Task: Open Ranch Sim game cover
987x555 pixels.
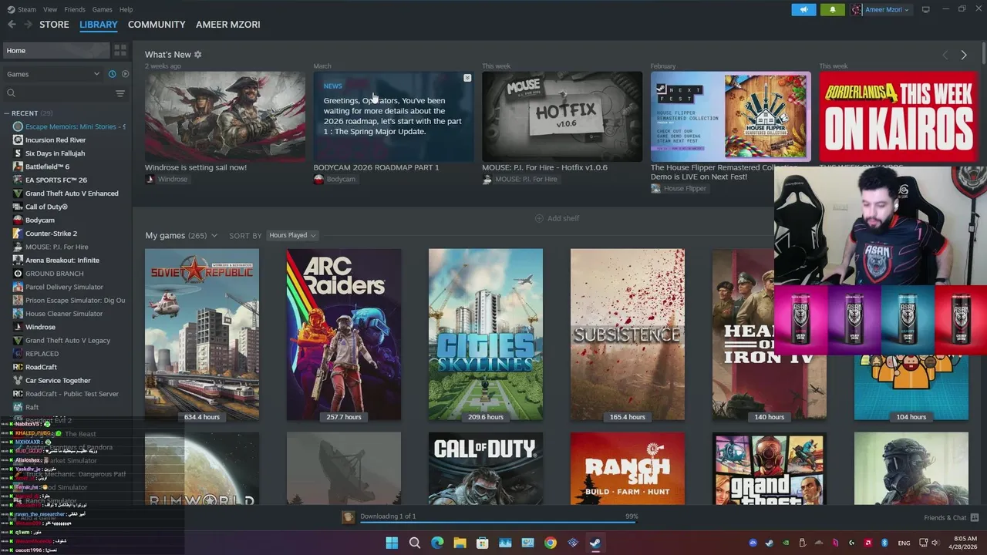Action: (628, 469)
